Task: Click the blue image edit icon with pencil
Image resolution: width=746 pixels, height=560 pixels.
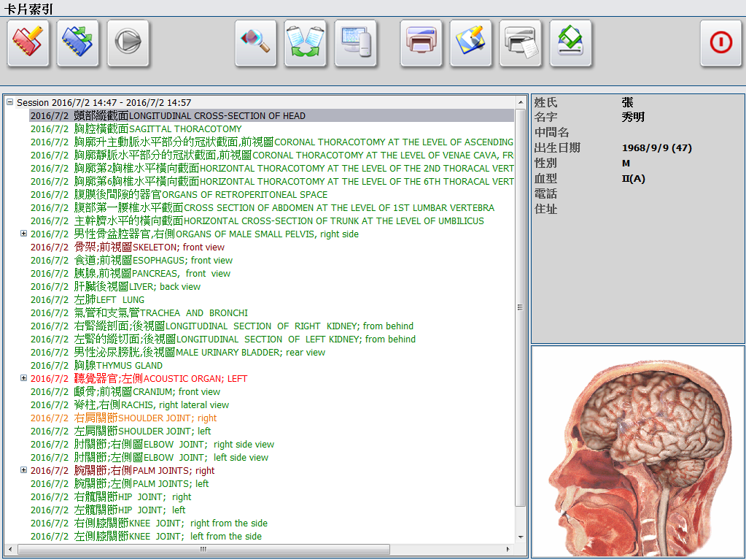Action: tap(471, 43)
